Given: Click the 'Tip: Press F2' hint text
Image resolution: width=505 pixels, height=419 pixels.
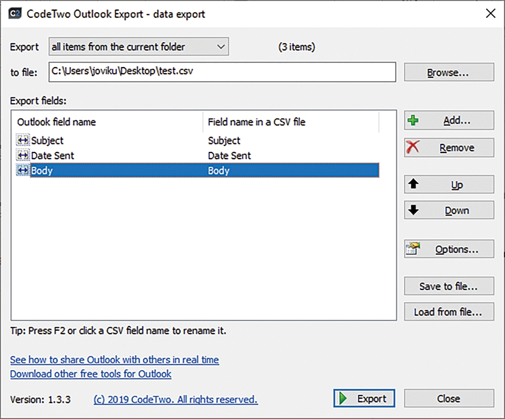Looking at the screenshot, I should click(118, 331).
